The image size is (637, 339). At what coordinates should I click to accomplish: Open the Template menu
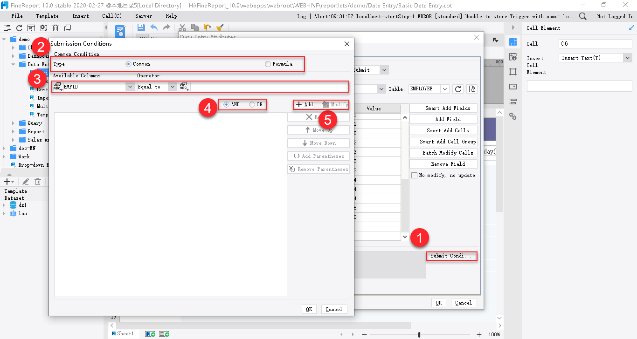click(x=47, y=16)
